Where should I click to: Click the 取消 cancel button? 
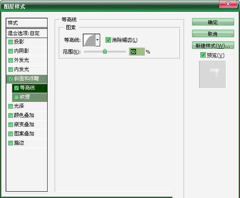point(213,33)
